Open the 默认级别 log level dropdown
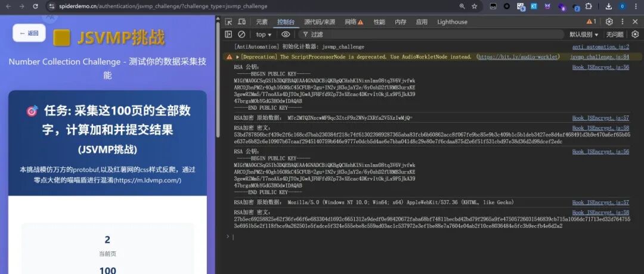644x274 pixels. pos(584,35)
